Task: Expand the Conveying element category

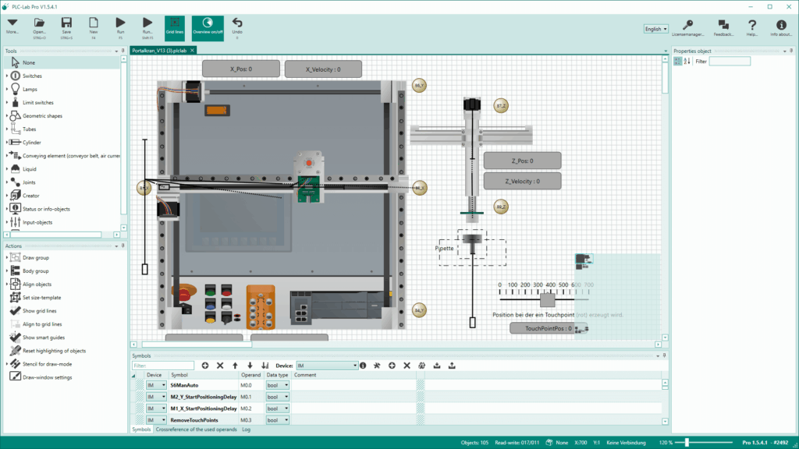Action: 6,156
